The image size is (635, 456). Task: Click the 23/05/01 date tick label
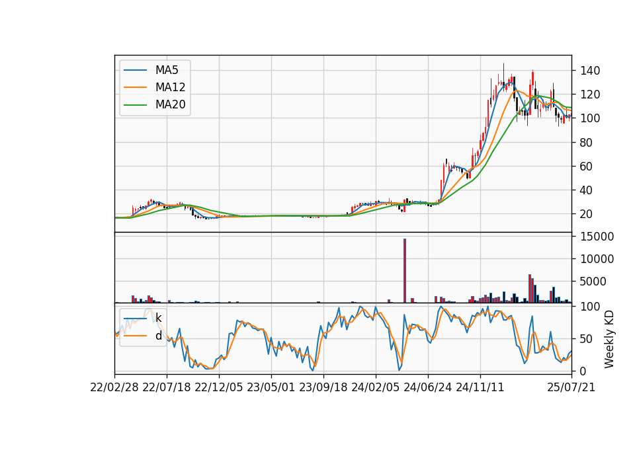271,387
